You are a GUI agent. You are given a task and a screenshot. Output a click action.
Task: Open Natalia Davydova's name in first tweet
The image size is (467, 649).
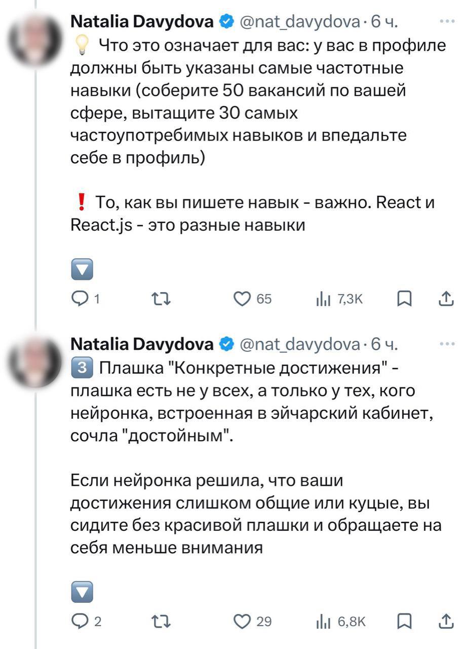click(x=141, y=22)
